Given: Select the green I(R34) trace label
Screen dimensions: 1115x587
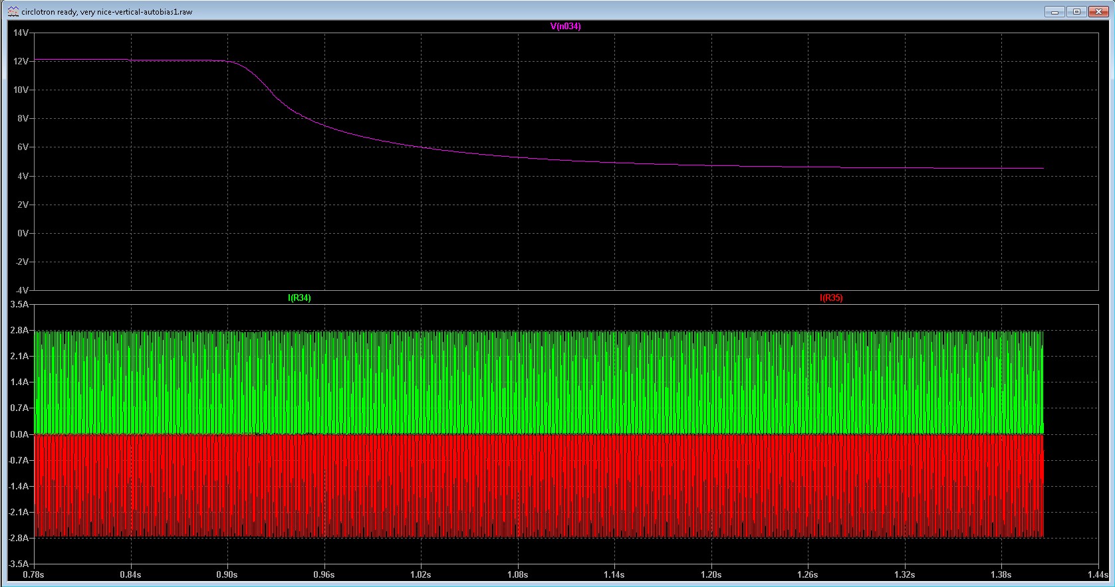Looking at the screenshot, I should pyautogui.click(x=299, y=298).
